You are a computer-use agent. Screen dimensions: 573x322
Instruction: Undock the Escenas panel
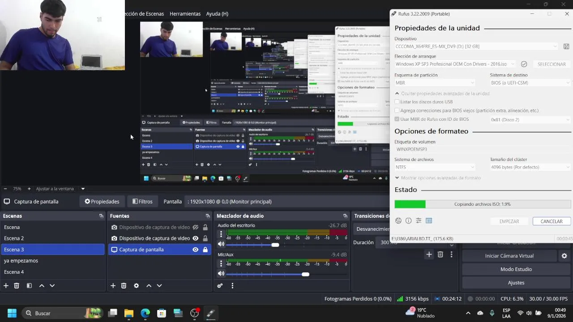pos(101,216)
